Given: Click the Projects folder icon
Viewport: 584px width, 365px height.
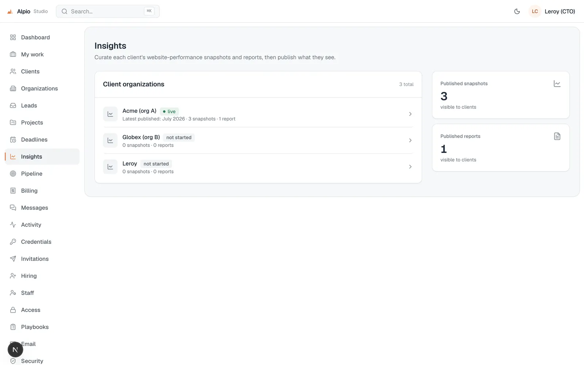Looking at the screenshot, I should 13,123.
